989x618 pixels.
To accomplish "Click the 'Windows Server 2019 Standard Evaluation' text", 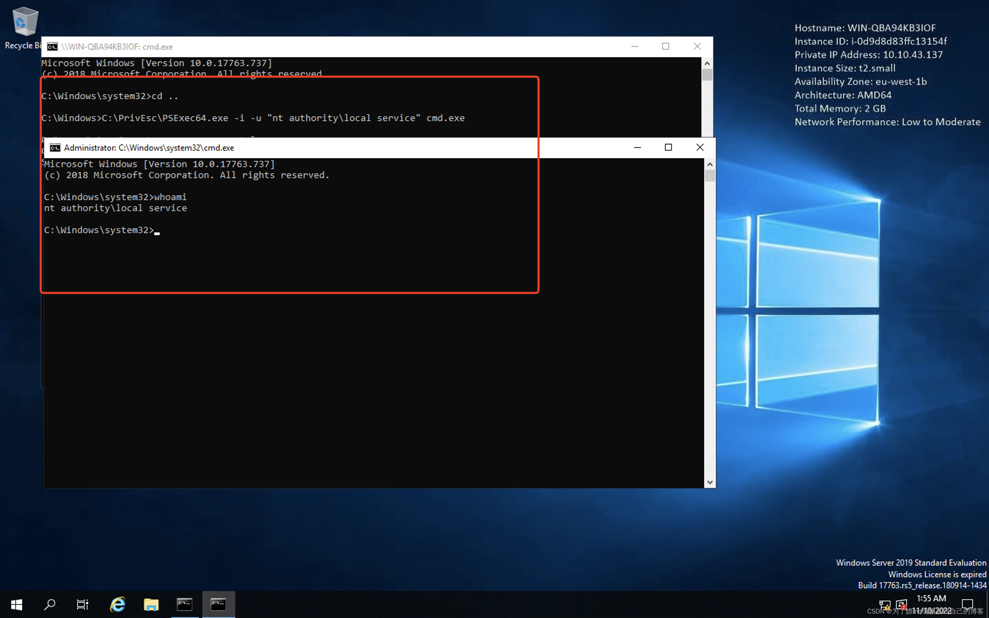I will (x=911, y=563).
